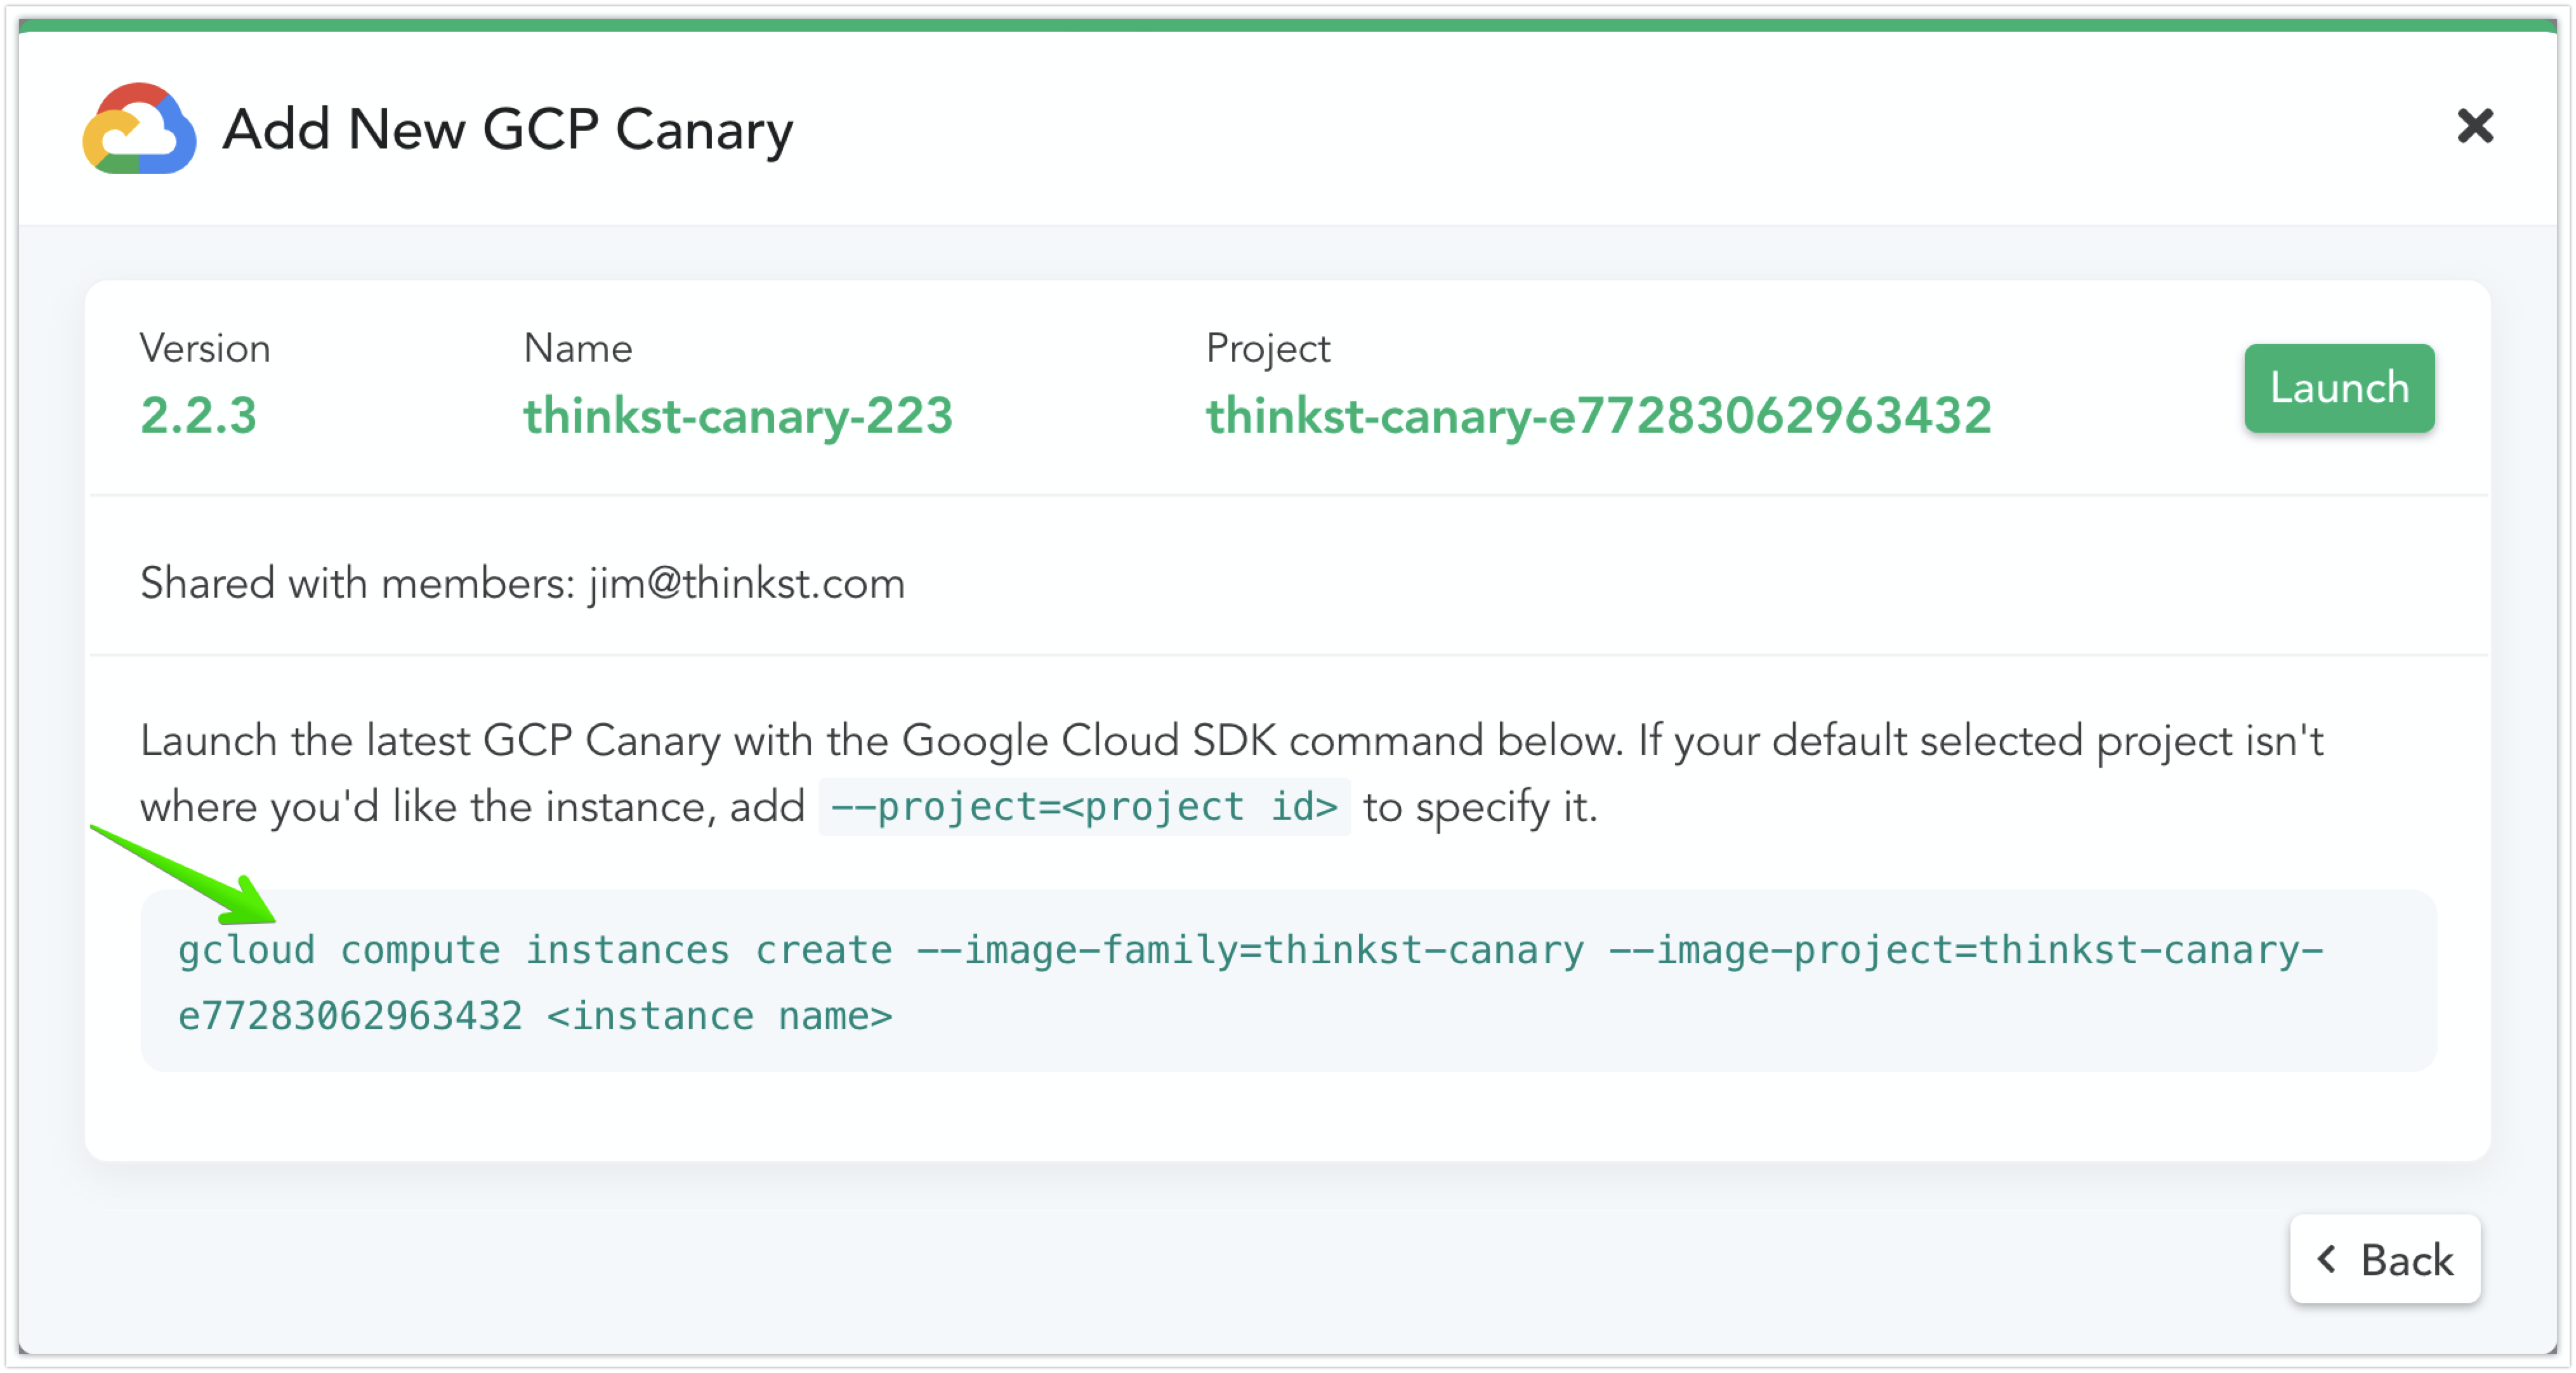Click the Launch button
2576x1373 pixels.
click(2338, 388)
